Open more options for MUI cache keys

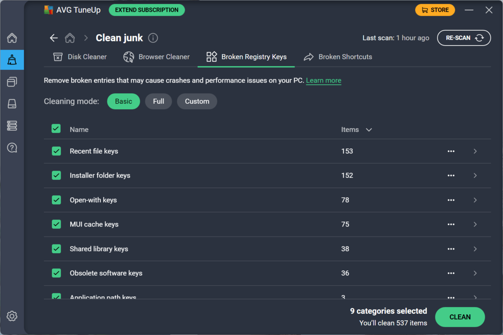451,224
